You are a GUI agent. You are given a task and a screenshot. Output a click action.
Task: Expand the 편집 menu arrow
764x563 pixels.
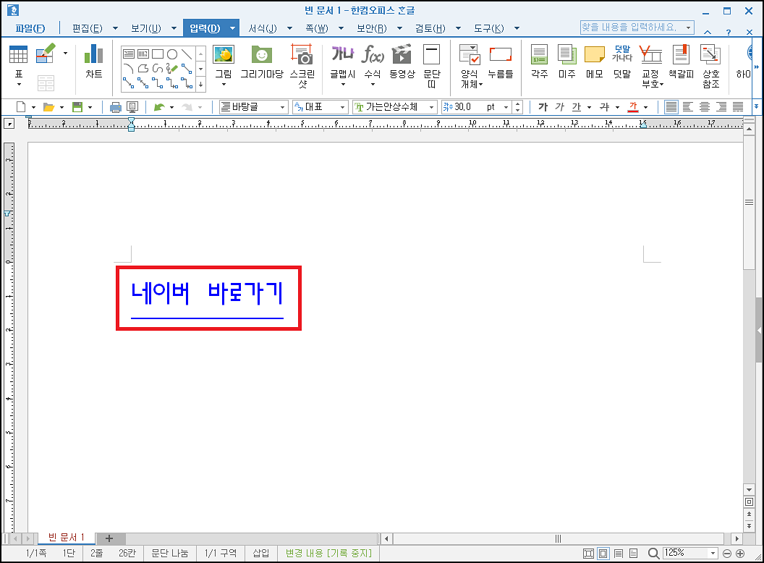click(x=115, y=28)
